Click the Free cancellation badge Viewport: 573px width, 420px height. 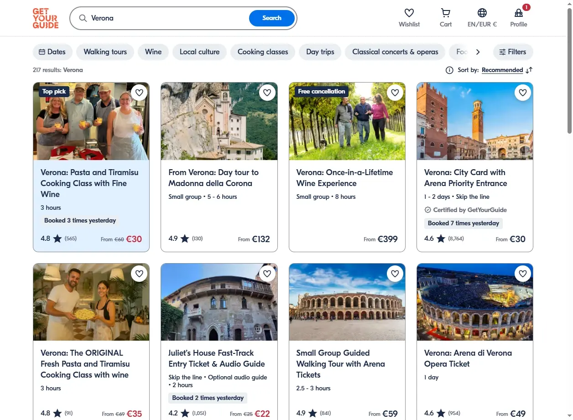pos(322,92)
